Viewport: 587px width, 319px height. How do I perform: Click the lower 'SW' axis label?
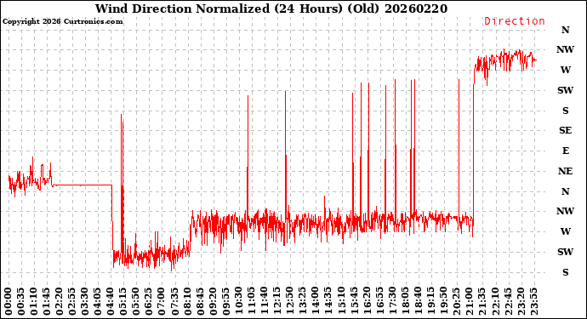565,252
